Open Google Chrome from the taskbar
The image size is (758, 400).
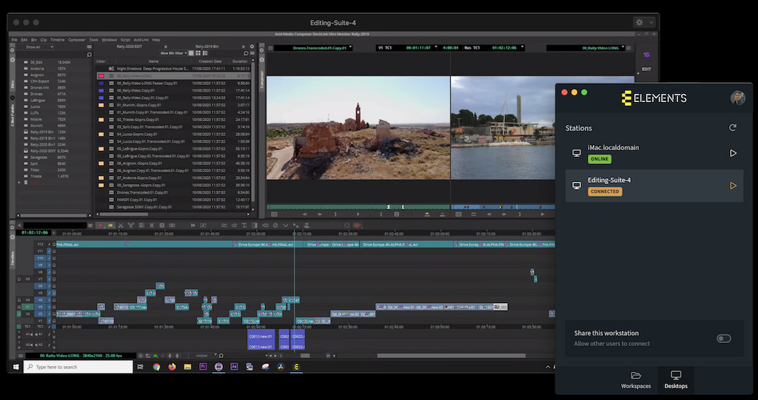pyautogui.click(x=156, y=367)
